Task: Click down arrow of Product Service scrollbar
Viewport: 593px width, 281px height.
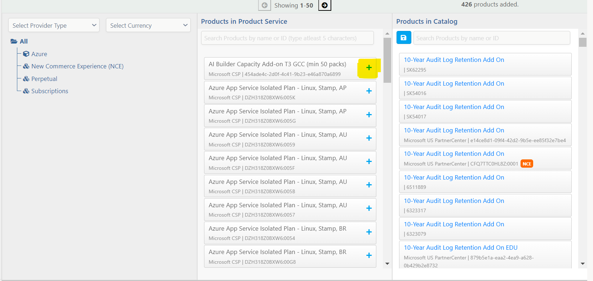Action: pyautogui.click(x=387, y=264)
